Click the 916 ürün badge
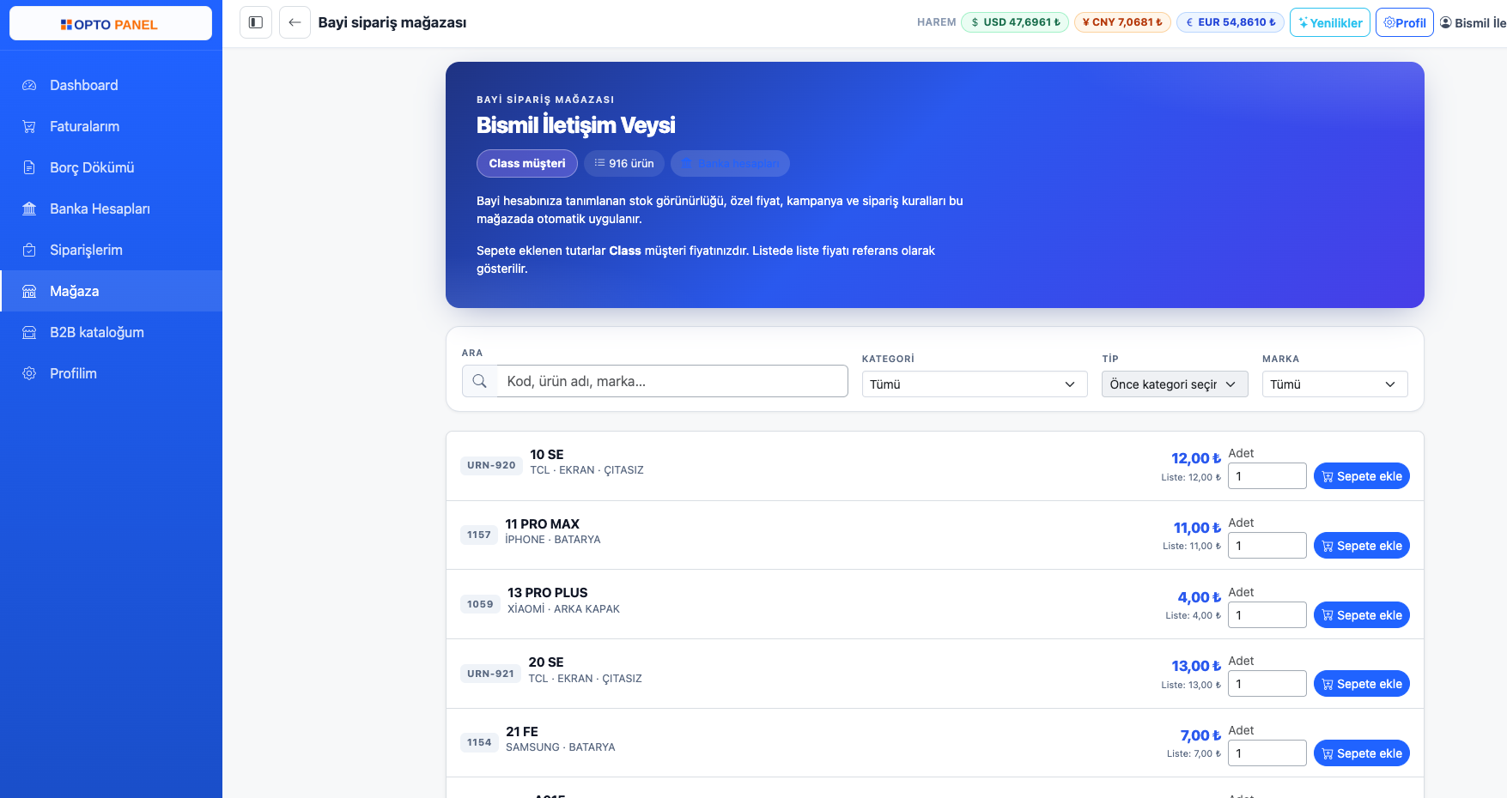 click(x=624, y=163)
